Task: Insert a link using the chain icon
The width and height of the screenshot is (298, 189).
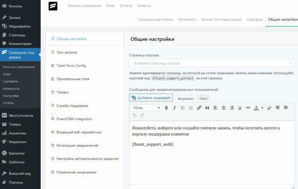Action: point(199,108)
